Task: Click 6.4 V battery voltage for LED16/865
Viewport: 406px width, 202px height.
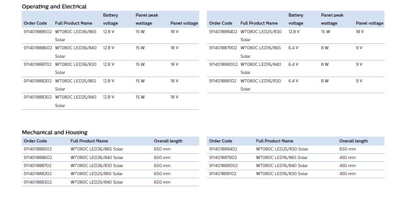Action: coord(293,48)
